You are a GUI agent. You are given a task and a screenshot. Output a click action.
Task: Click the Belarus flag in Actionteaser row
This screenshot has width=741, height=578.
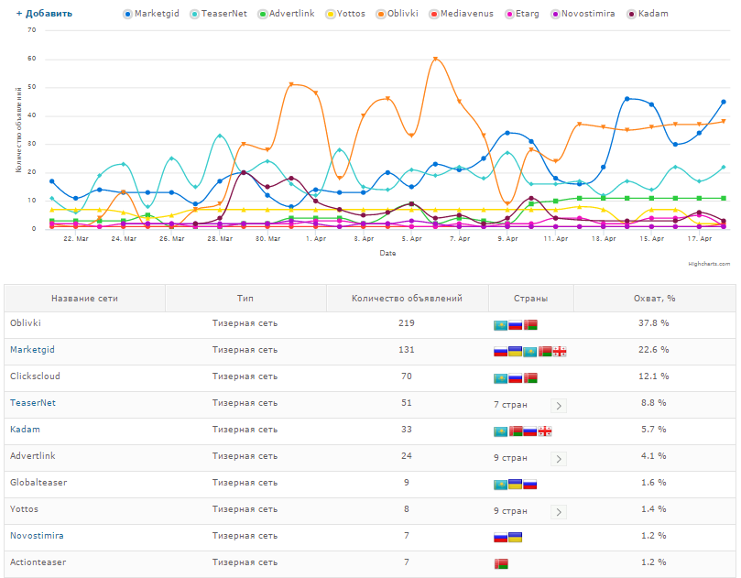coord(501,564)
